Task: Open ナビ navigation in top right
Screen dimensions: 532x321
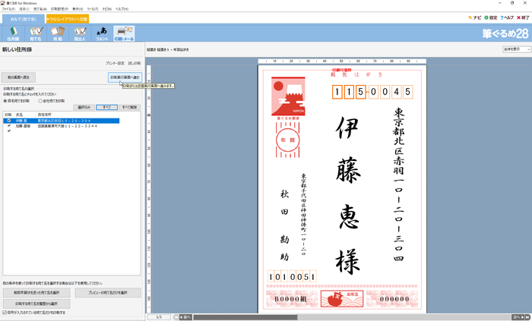Action: [x=475, y=17]
